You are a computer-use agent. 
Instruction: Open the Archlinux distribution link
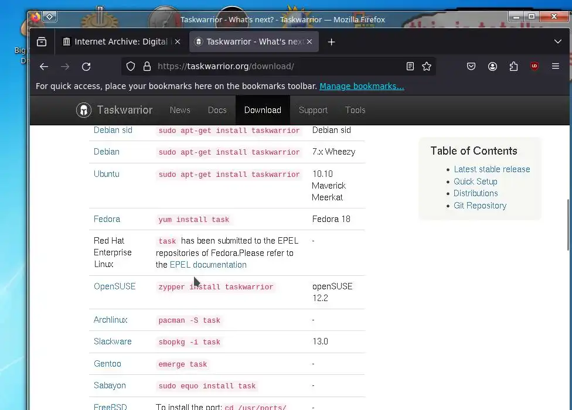pyautogui.click(x=111, y=320)
